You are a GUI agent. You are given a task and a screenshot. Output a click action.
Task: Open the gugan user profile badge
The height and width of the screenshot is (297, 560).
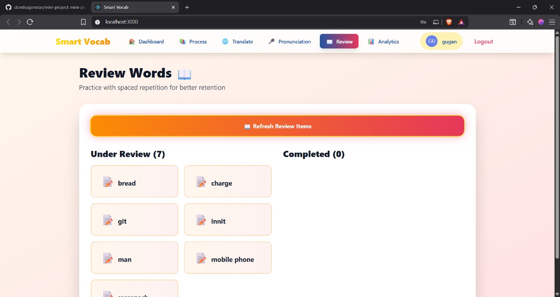tap(441, 41)
